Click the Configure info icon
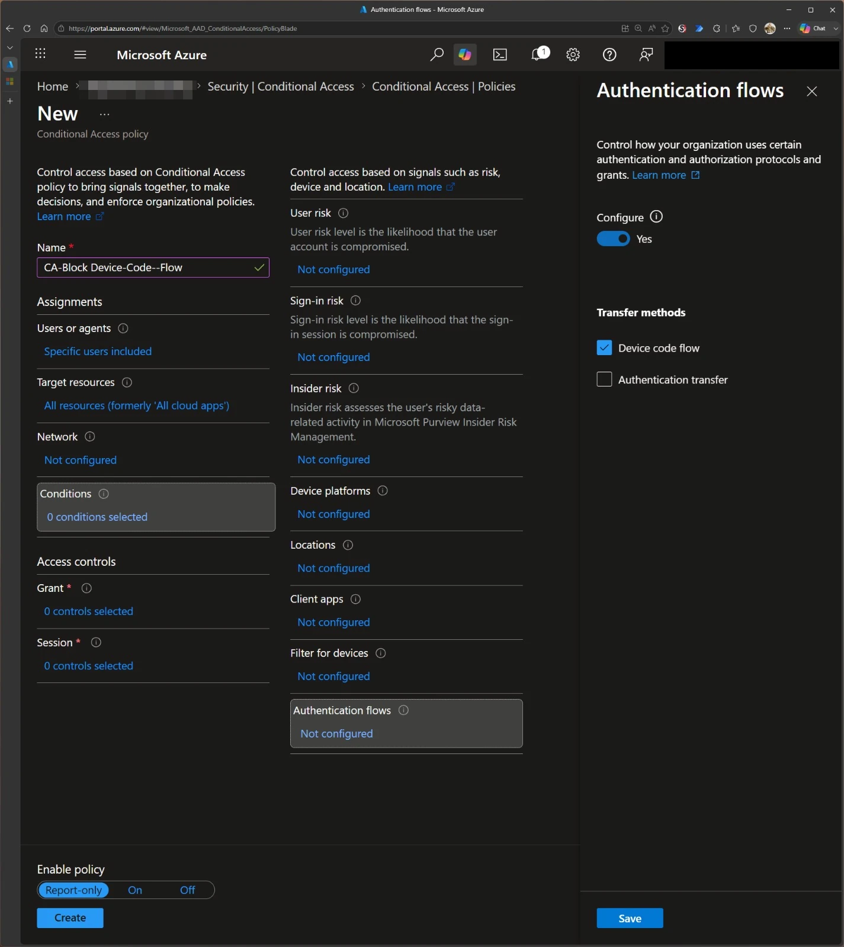844x947 pixels. 656,217
